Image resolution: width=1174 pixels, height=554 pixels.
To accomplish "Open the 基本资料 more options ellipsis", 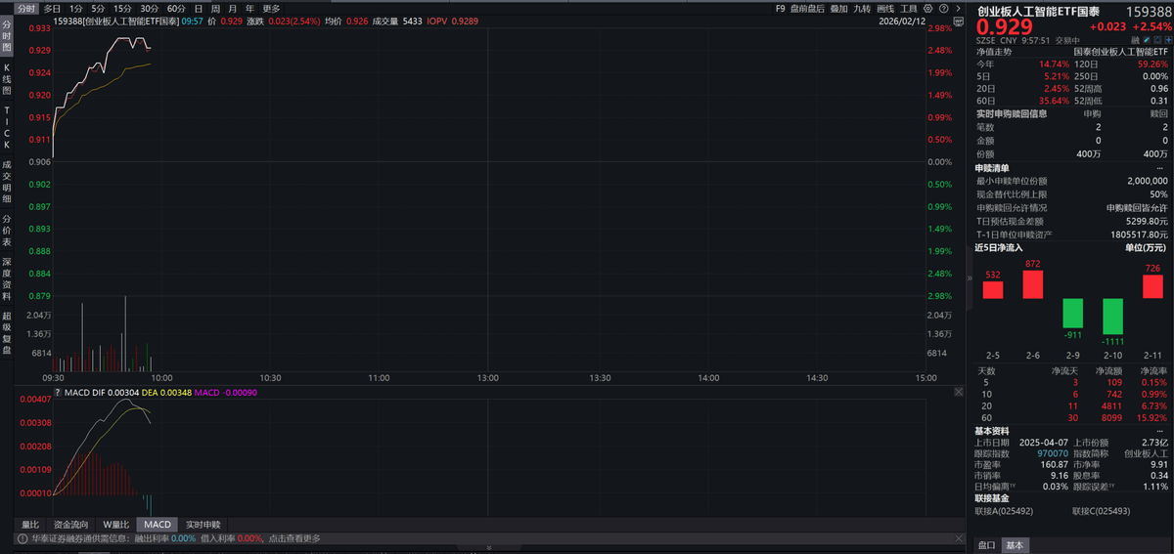I will (x=1160, y=431).
